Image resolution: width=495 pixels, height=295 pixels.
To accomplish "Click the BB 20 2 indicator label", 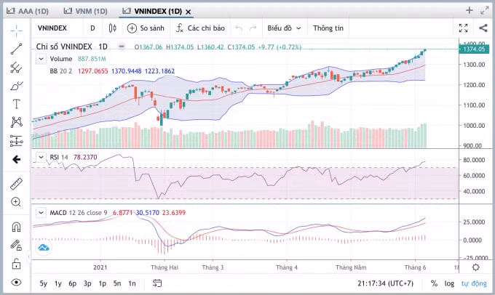I will click(61, 71).
